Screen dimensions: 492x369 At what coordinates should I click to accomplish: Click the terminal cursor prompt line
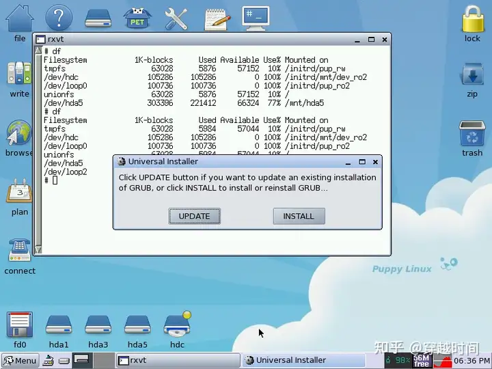tap(51, 180)
